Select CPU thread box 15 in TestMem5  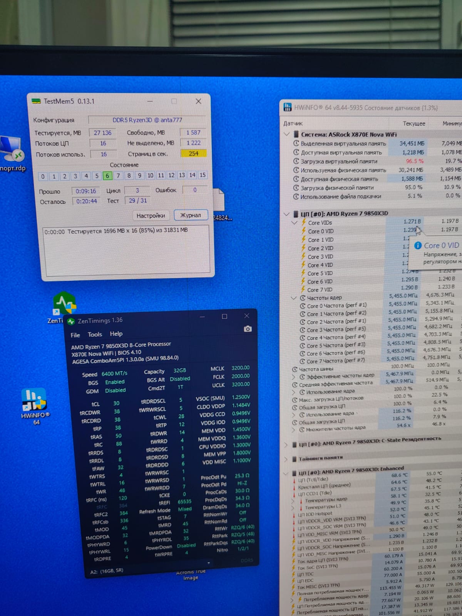pos(202,175)
